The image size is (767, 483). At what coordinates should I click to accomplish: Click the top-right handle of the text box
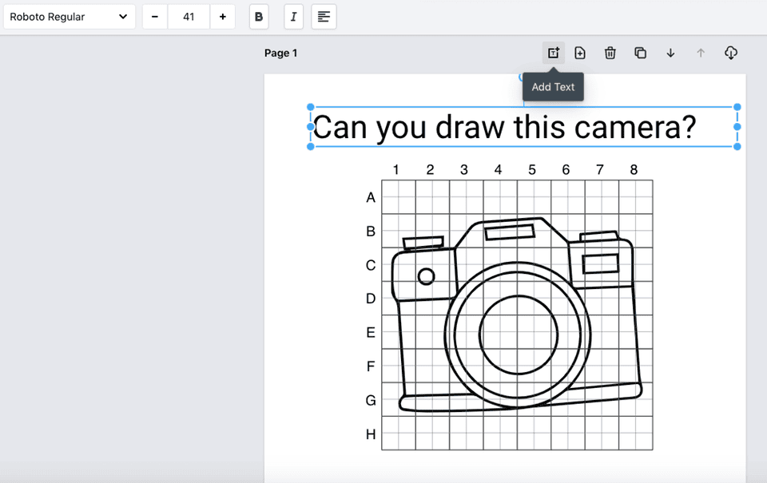pyautogui.click(x=737, y=107)
